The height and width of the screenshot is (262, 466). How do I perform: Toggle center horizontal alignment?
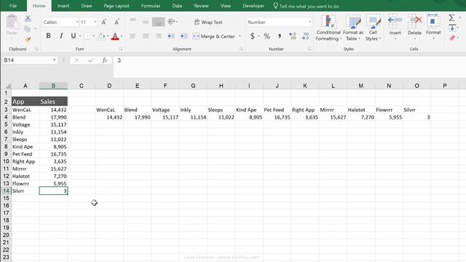(146, 36)
